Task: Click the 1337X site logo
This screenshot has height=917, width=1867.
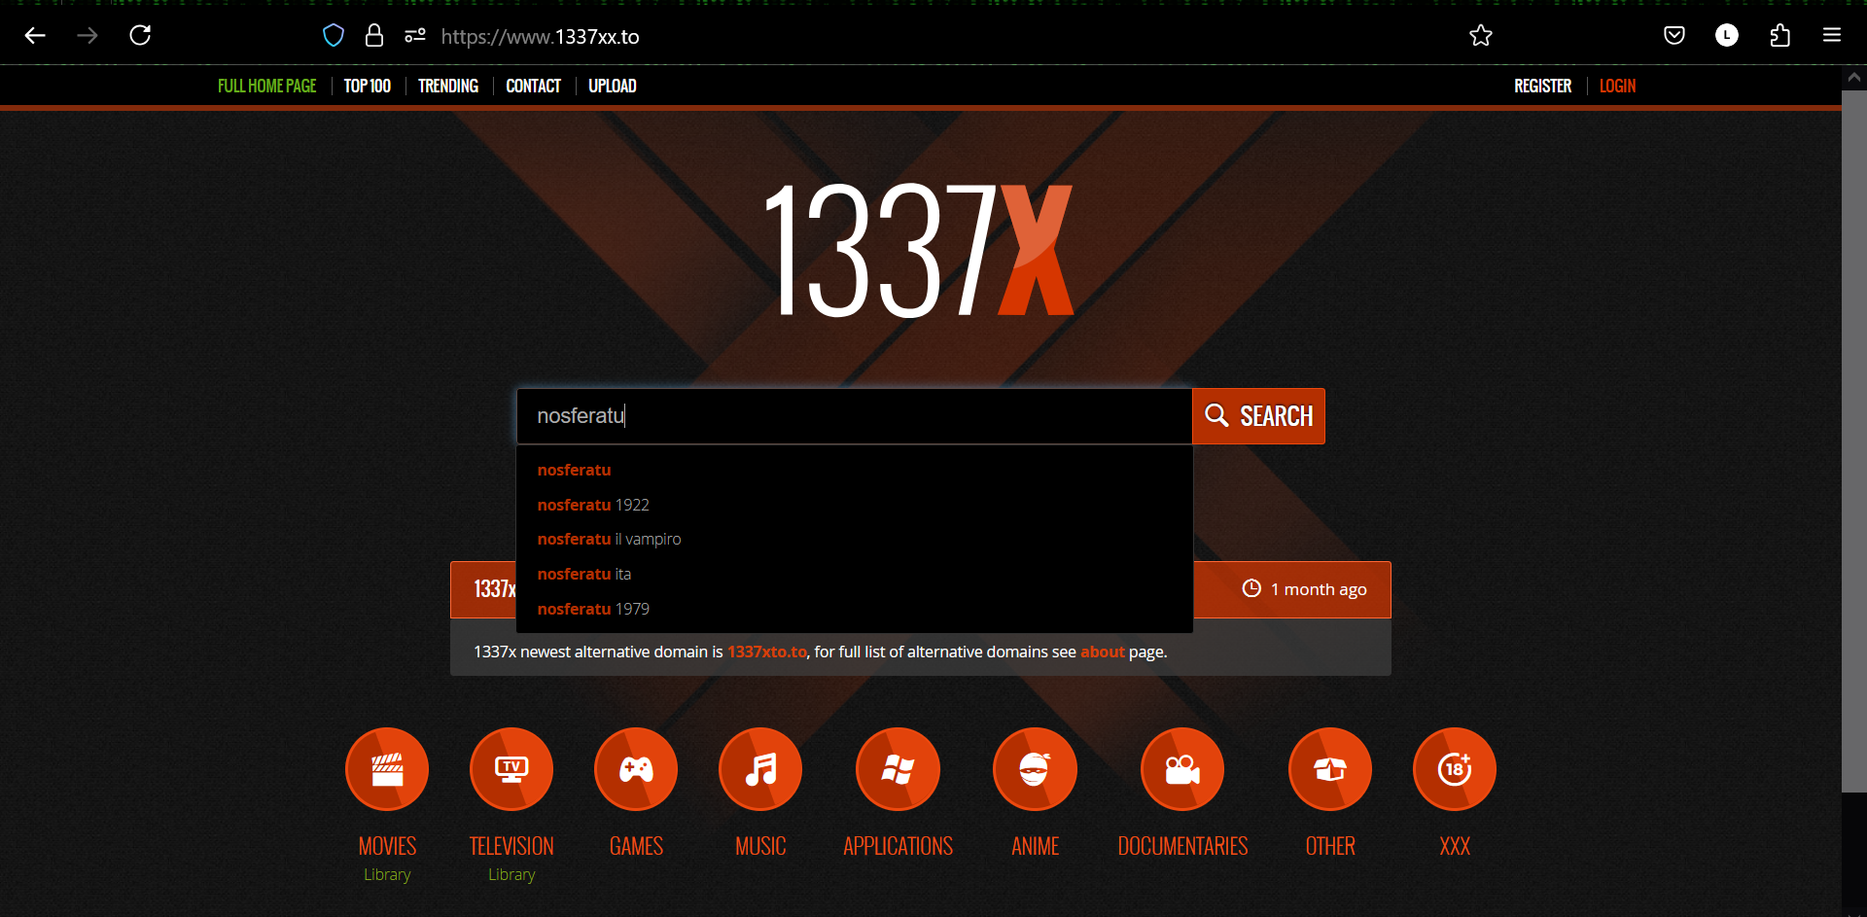Action: 920,251
